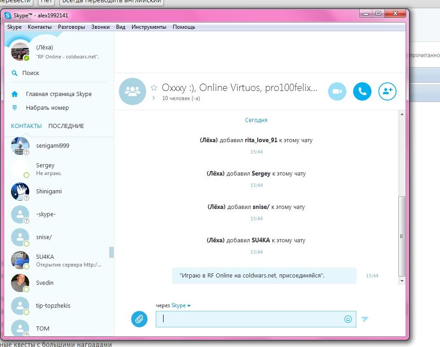This screenshot has height=347, width=440.
Task: Select contact tip-topzhekis
Action: (x=59, y=306)
